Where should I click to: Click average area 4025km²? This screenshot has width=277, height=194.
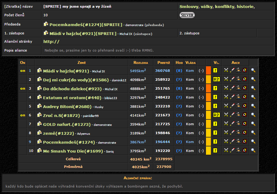click(x=140, y=166)
